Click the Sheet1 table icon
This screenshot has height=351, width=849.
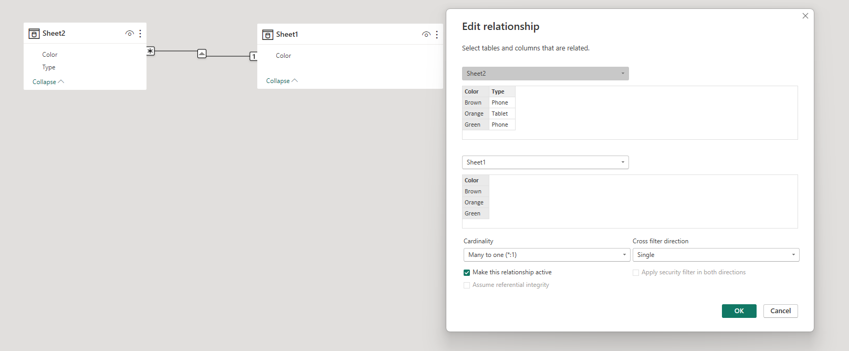click(x=268, y=35)
